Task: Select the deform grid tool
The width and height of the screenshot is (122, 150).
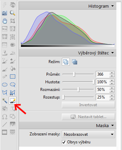Action: (x=13, y=37)
